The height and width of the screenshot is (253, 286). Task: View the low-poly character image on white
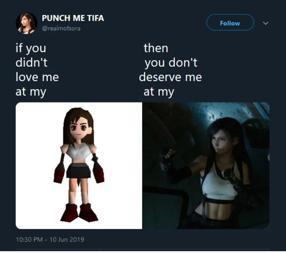[79, 165]
